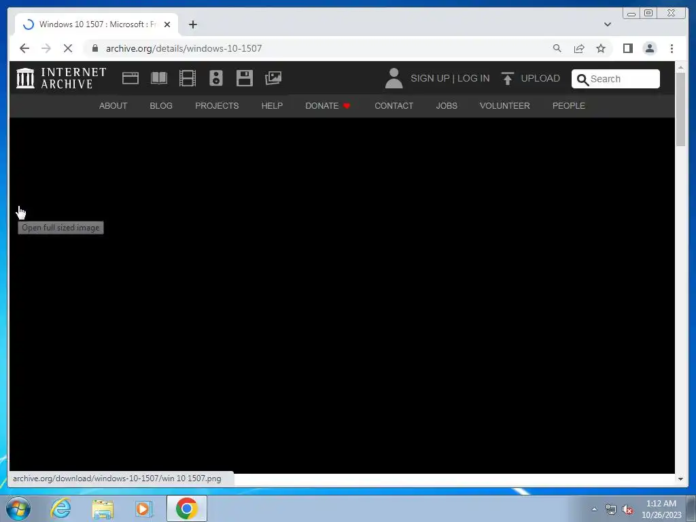Click the scrollbar down arrow

(680, 479)
